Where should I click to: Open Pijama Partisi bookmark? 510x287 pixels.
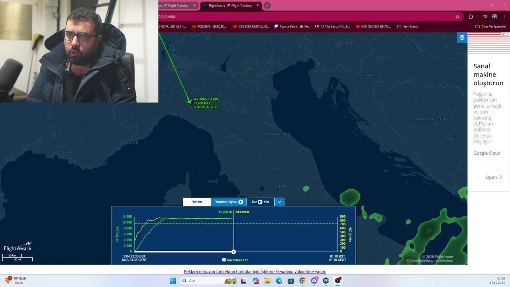point(292,27)
